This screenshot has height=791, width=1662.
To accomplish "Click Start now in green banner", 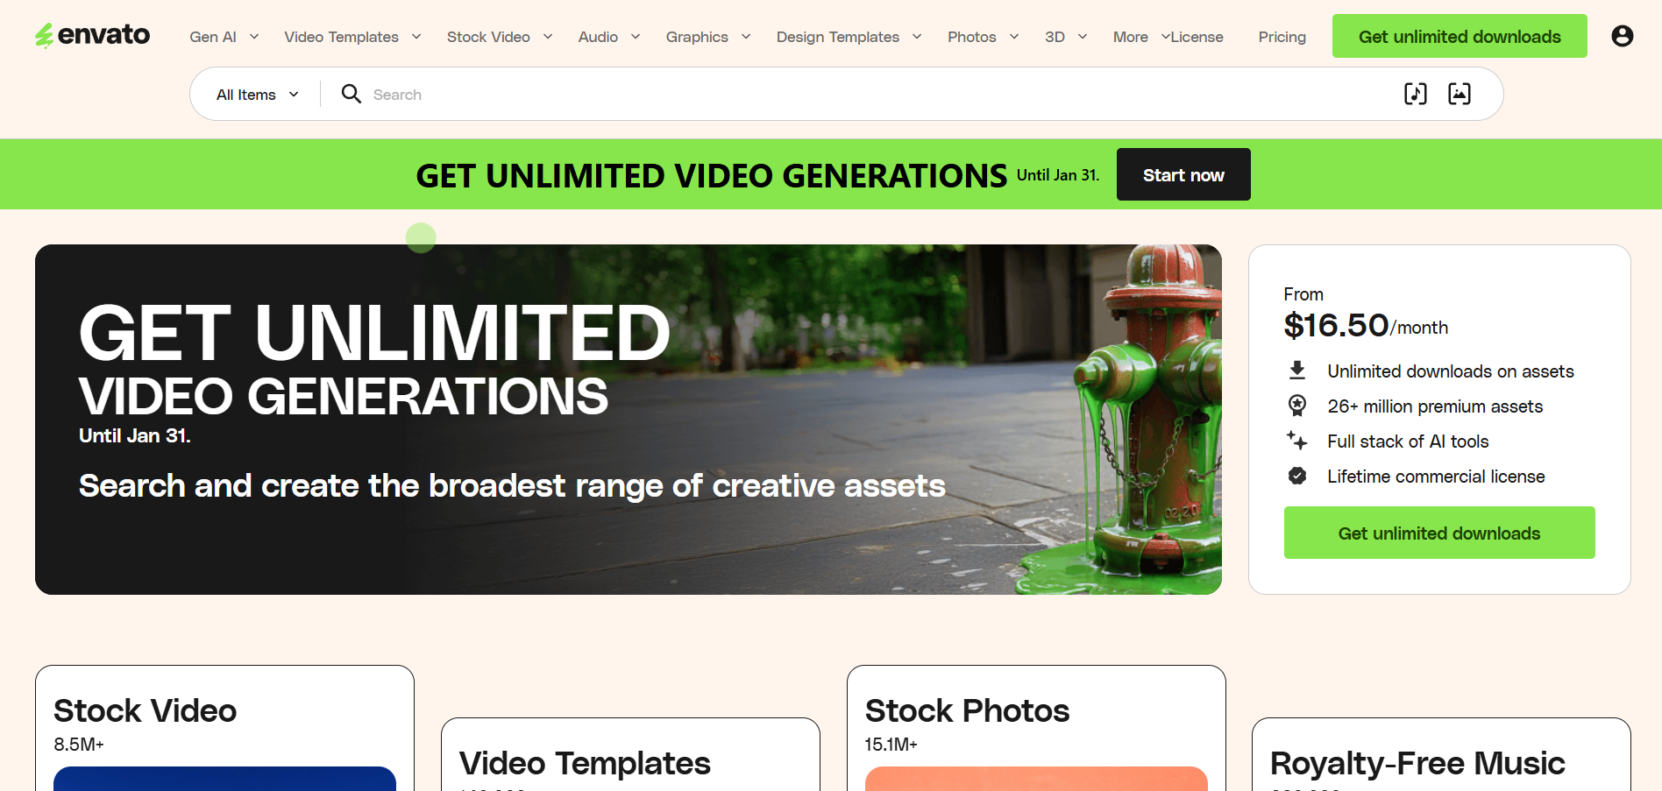I will coord(1183,174).
